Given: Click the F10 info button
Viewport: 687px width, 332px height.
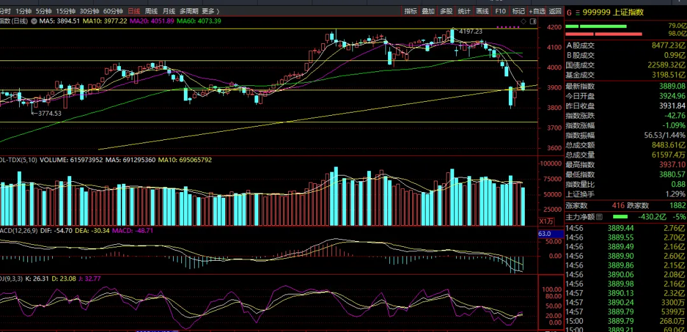Looking at the screenshot, I should pos(501,11).
